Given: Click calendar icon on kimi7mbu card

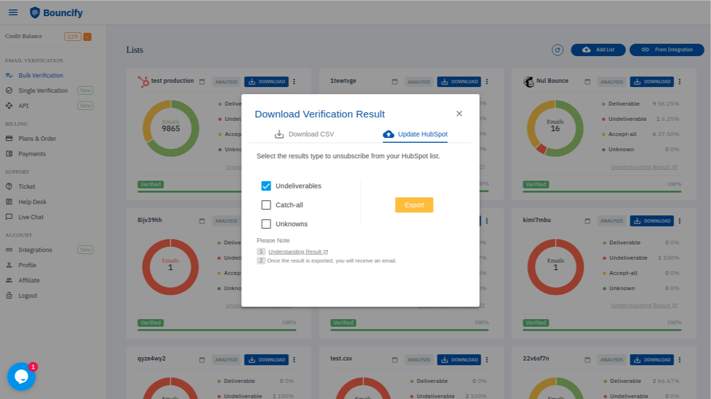Looking at the screenshot, I should pyautogui.click(x=587, y=221).
